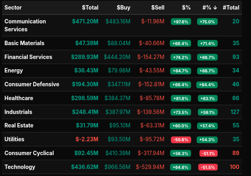Click the red -50.6% Utilities badge
Screen dimensions: 251x176
(180, 140)
